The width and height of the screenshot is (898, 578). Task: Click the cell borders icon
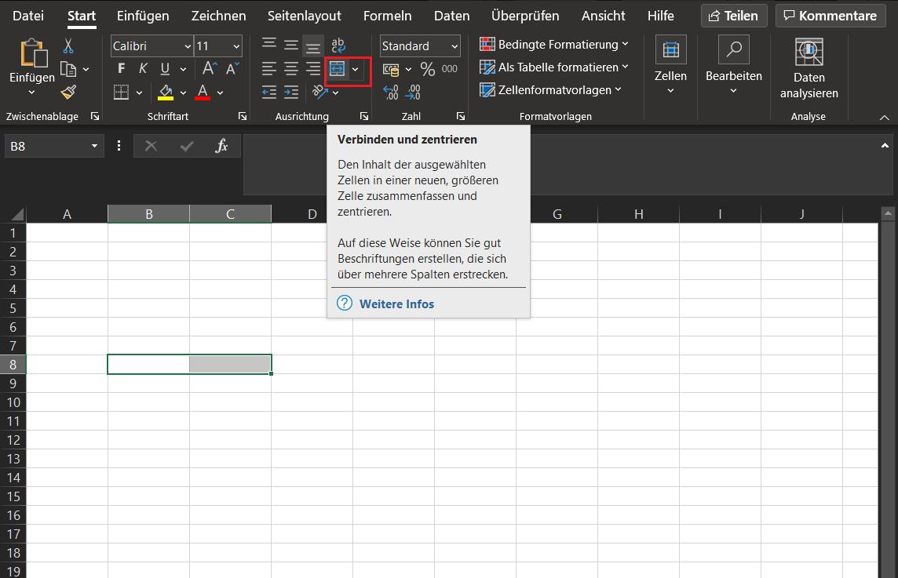tap(122, 92)
